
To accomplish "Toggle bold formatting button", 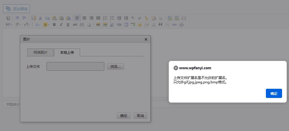I will point(54,25).
